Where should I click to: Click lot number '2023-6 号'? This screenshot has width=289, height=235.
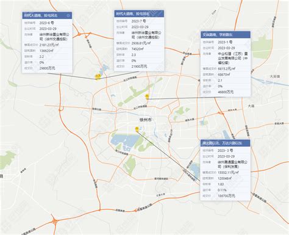(x=47, y=23)
